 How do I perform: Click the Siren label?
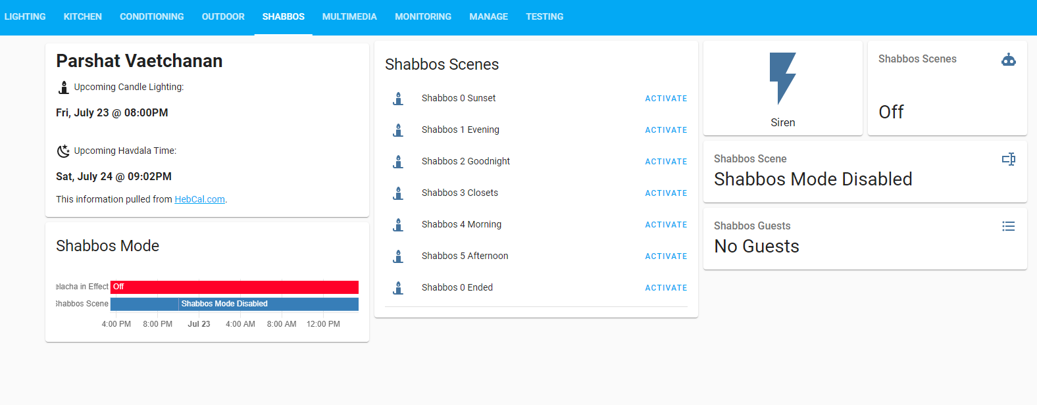click(783, 123)
